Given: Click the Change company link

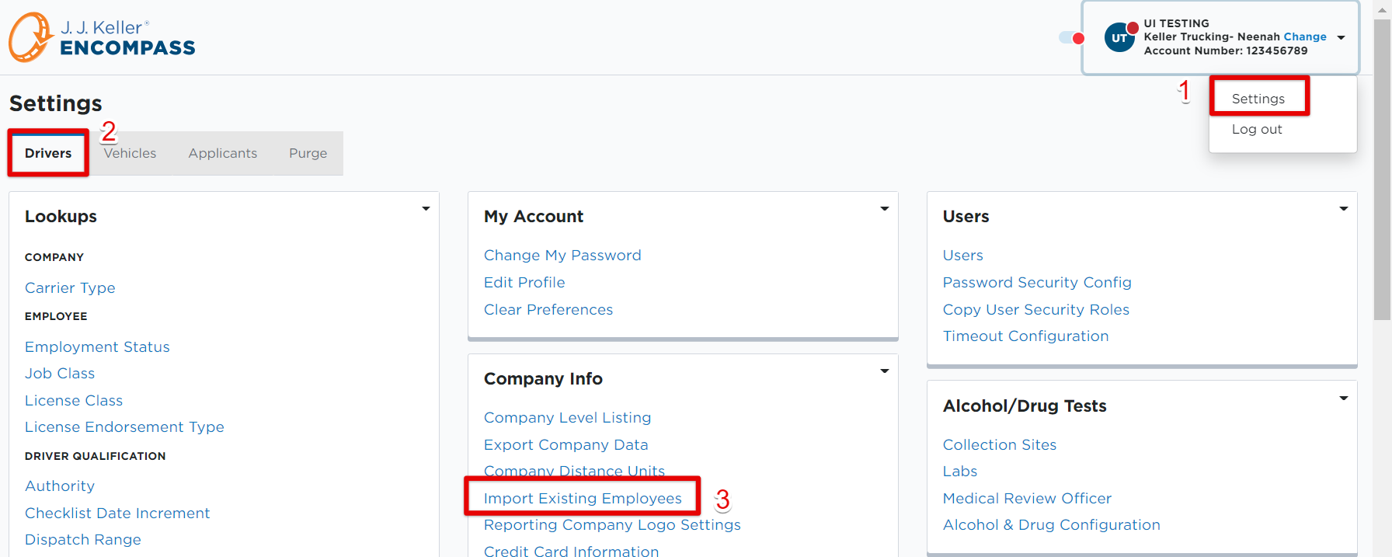Looking at the screenshot, I should [1305, 37].
